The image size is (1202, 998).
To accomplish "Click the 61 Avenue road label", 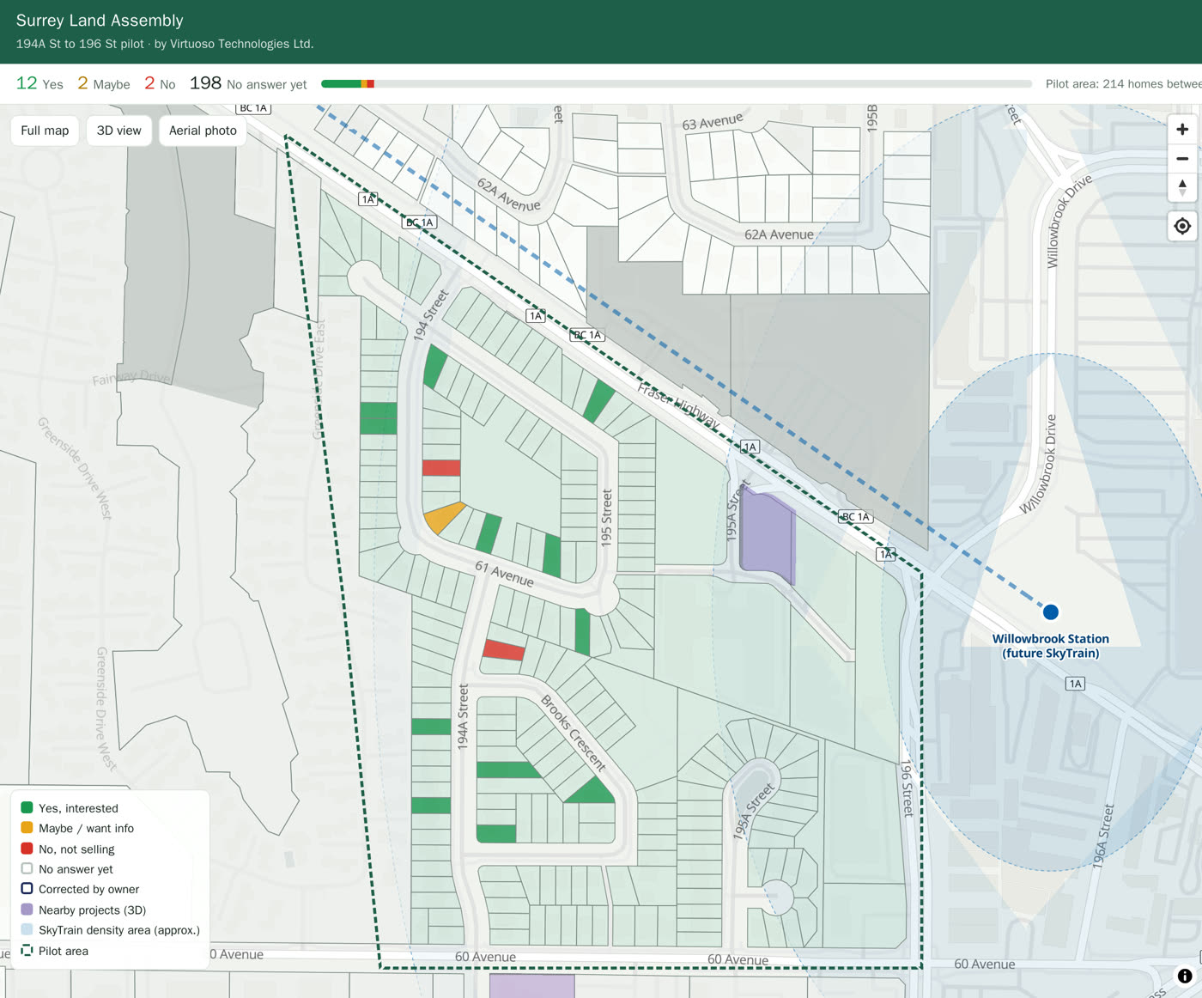I will coord(505,574).
